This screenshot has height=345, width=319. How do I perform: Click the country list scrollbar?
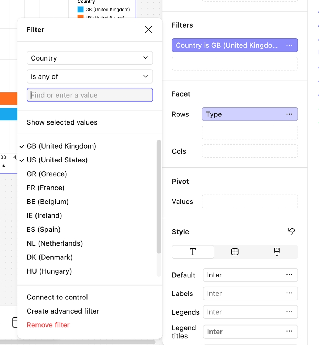[159, 196]
